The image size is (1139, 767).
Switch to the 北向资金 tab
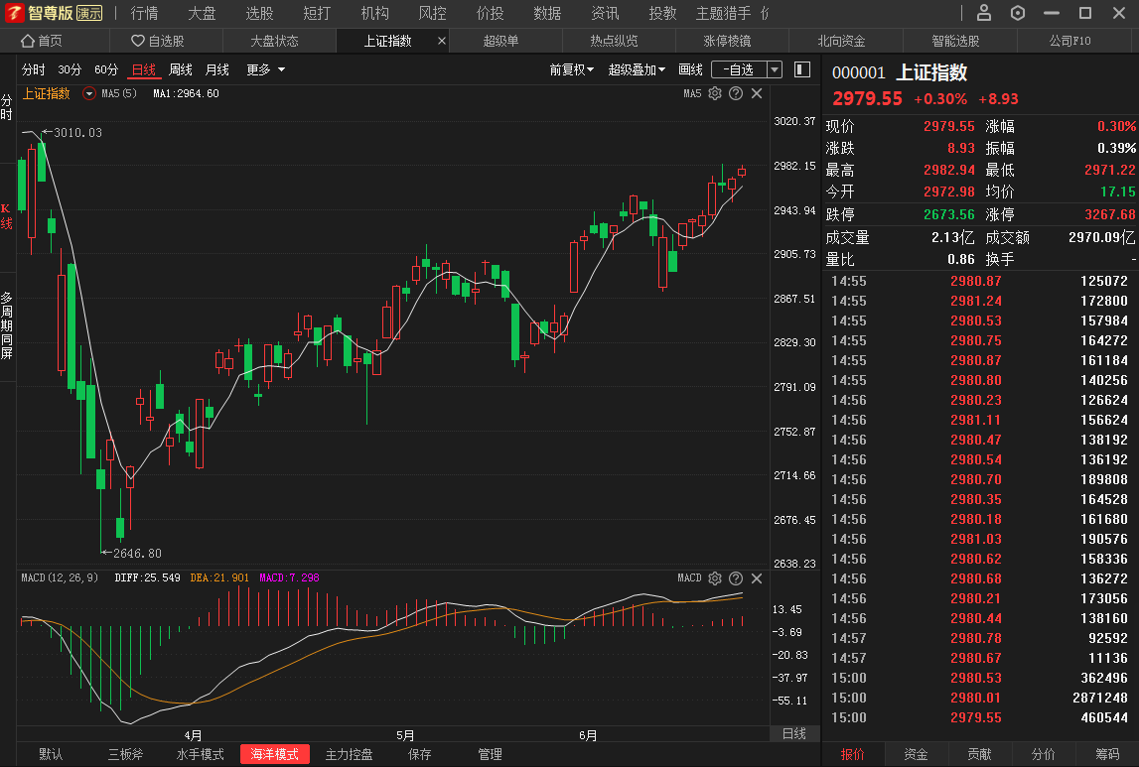(841, 41)
